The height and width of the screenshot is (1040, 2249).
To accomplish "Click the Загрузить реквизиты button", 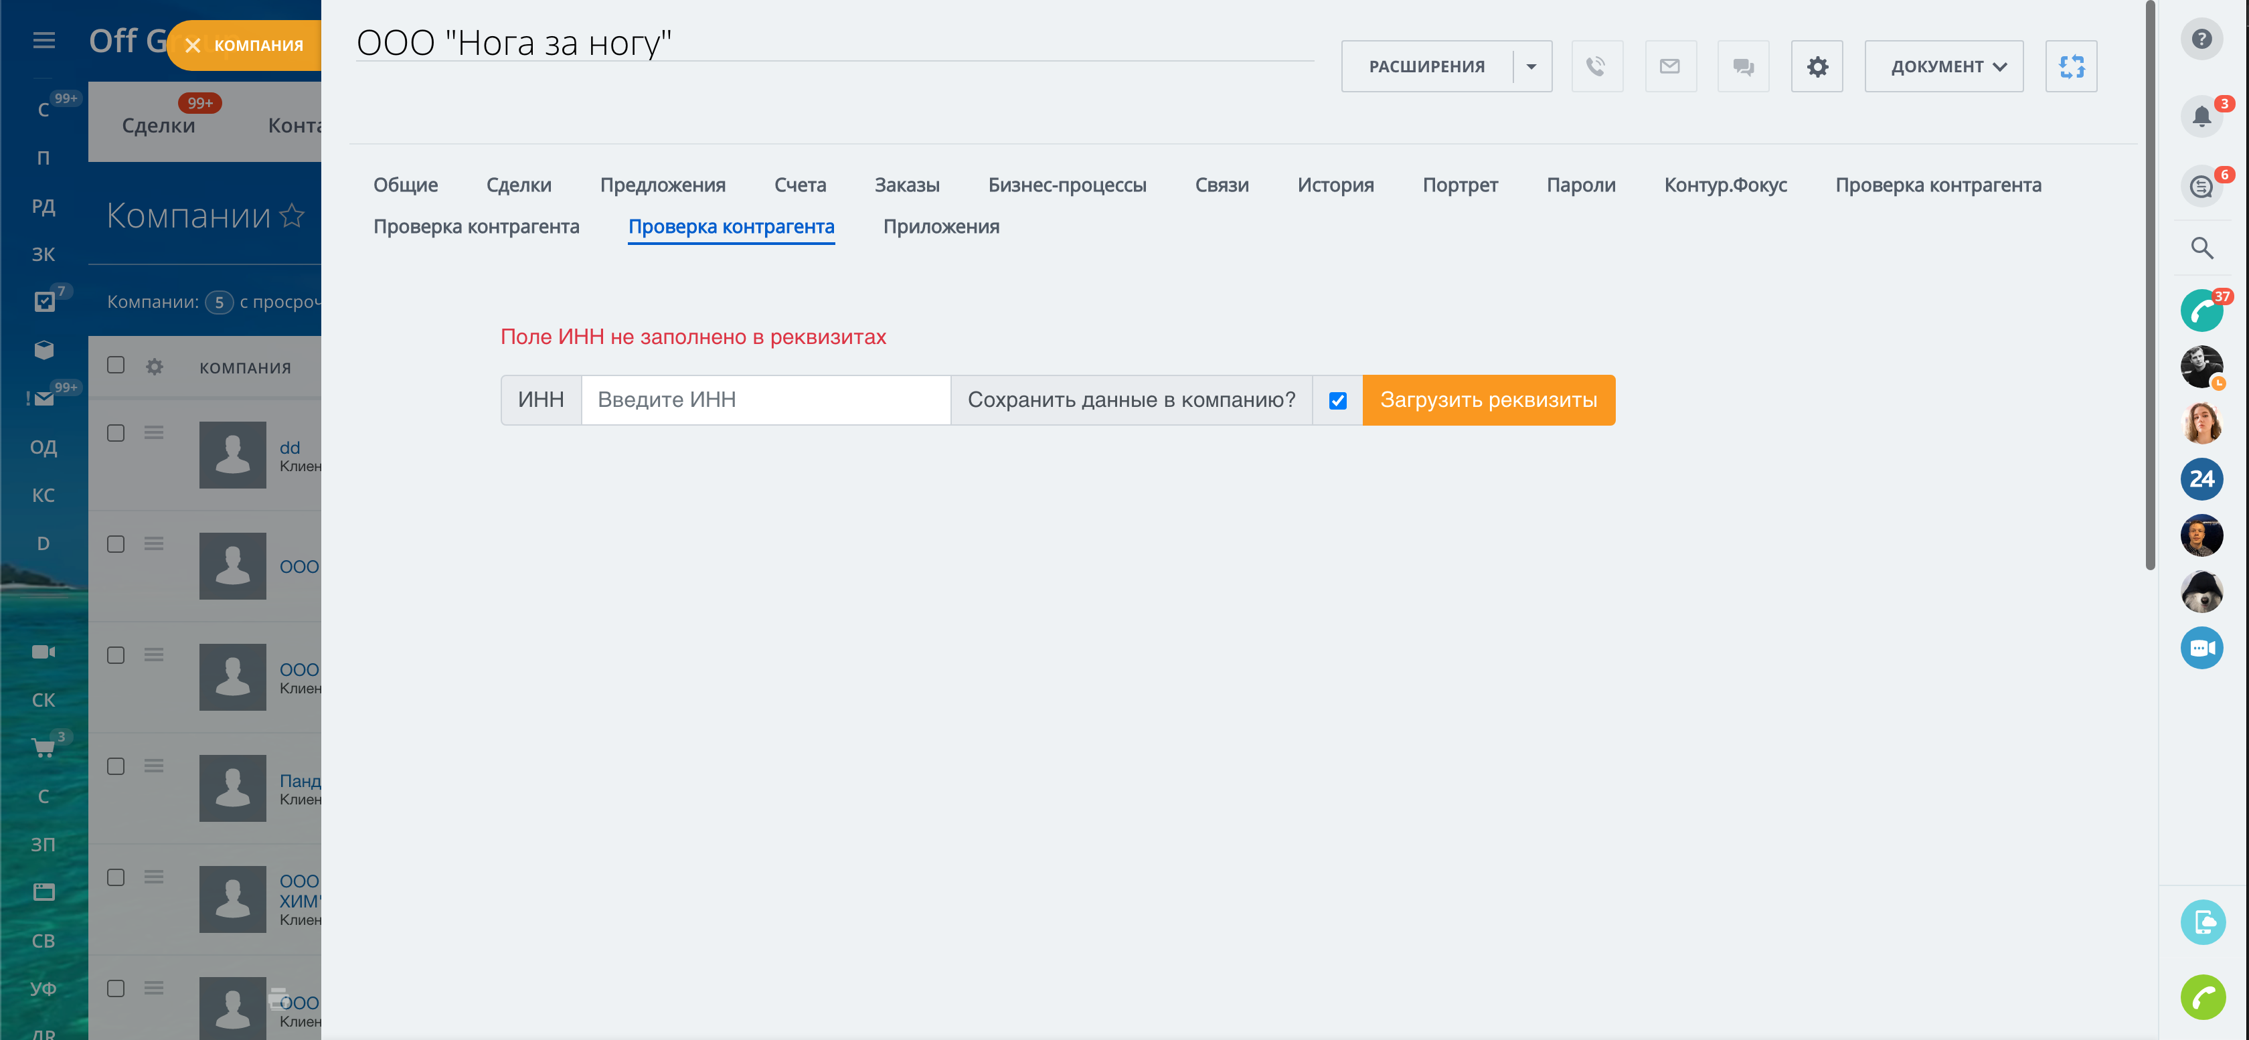I will (1488, 400).
